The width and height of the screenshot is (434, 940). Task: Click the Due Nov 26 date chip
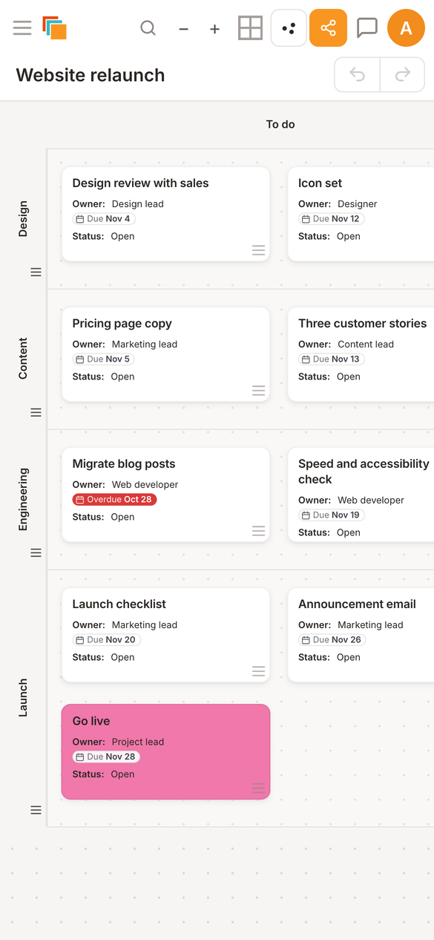332,640
